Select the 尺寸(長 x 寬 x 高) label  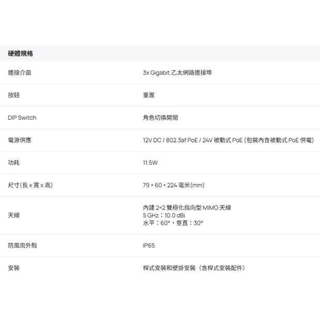[x=30, y=185]
